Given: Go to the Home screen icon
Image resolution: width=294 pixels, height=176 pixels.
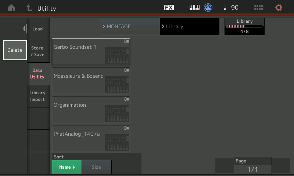Looking at the screenshot, I should point(12,8).
